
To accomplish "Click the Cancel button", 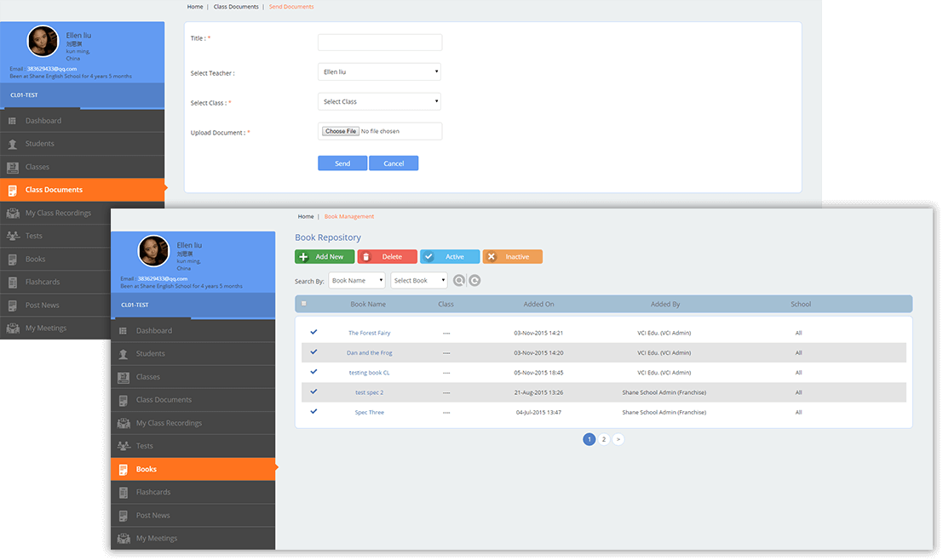I will tap(394, 163).
